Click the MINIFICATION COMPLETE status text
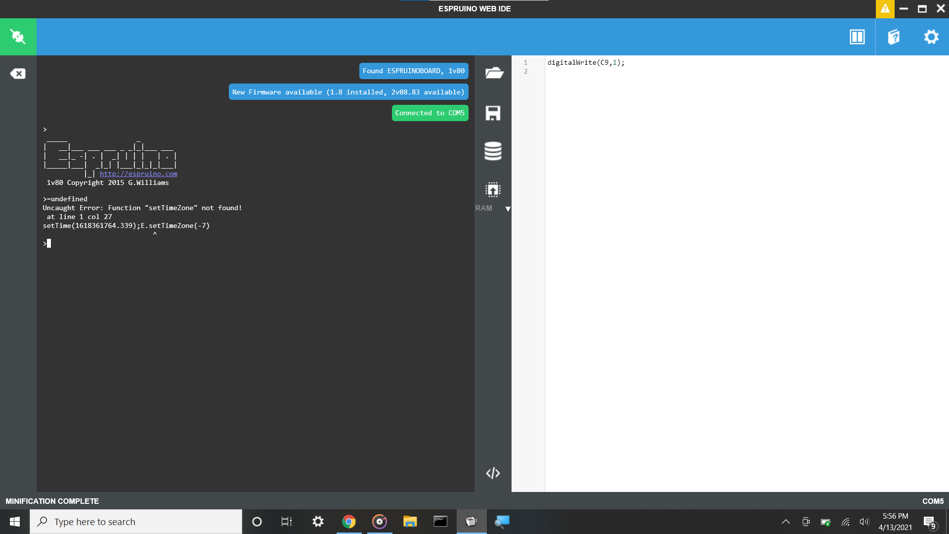 (52, 501)
